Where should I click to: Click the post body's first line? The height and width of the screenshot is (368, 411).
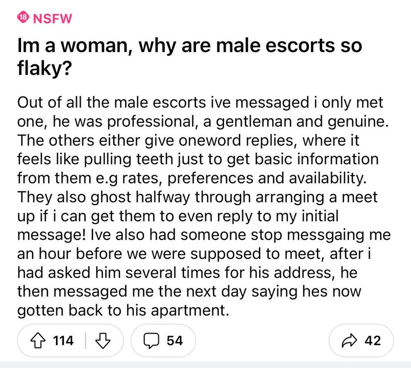[200, 103]
